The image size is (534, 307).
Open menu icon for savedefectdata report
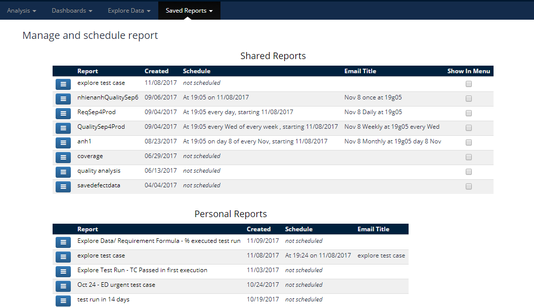tap(63, 186)
